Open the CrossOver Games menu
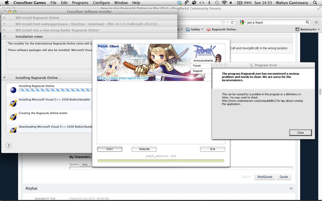322x201 pixels. coord(30,3)
